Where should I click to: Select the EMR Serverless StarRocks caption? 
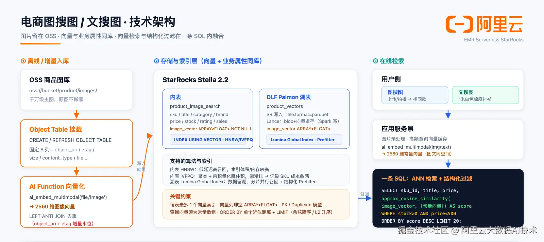[494, 40]
